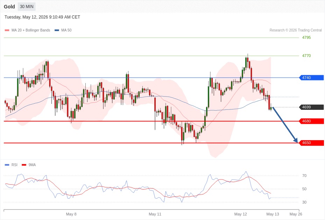Click the 9MA legend swatch
325x220 pixels.
(x=24, y=165)
